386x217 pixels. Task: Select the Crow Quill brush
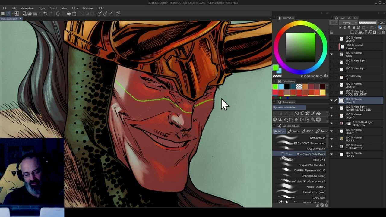pyautogui.click(x=299, y=198)
